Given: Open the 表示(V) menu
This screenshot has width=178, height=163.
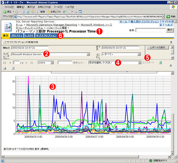Looking at the screenshot, I should [31, 7].
